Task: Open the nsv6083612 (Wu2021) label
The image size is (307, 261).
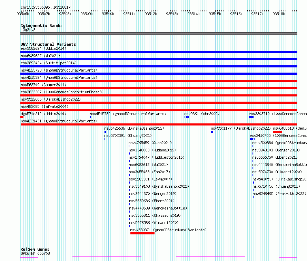Action: point(148,165)
